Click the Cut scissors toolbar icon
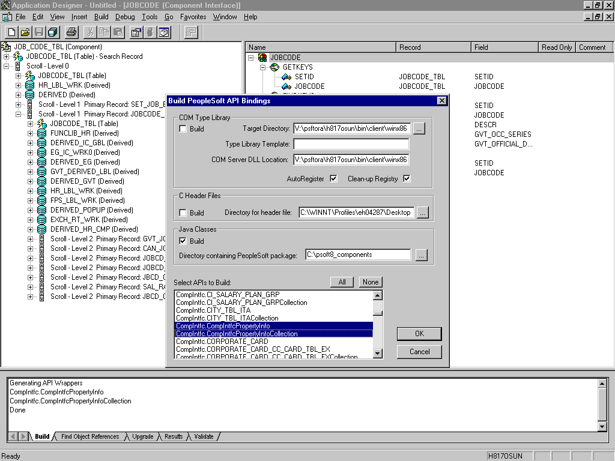Image resolution: width=615 pixels, height=461 pixels. [90, 32]
